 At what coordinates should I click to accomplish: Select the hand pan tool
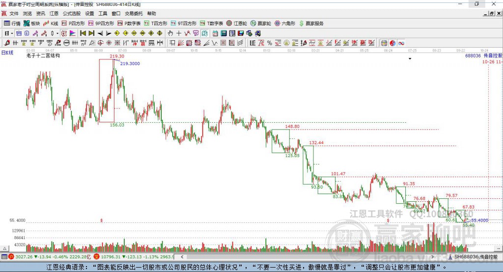pyautogui.click(x=170, y=33)
